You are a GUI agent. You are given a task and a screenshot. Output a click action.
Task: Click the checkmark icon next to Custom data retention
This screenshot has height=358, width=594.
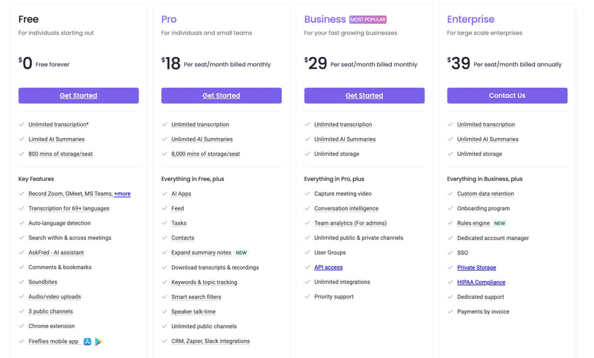coord(451,194)
